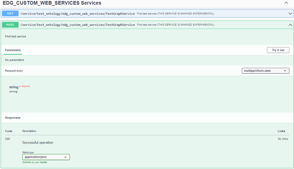Open the application/json Media type dropdown

click(46, 157)
